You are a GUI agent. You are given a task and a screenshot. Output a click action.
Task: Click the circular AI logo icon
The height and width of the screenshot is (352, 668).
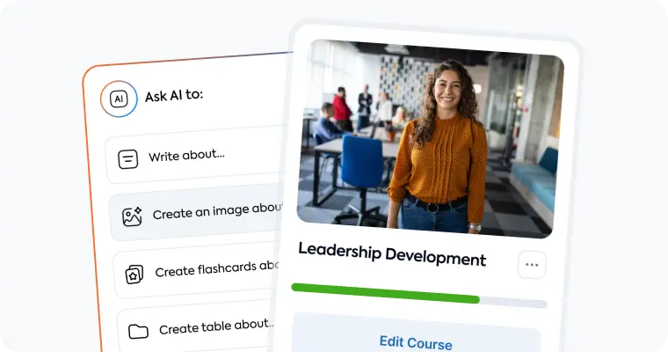tap(119, 99)
